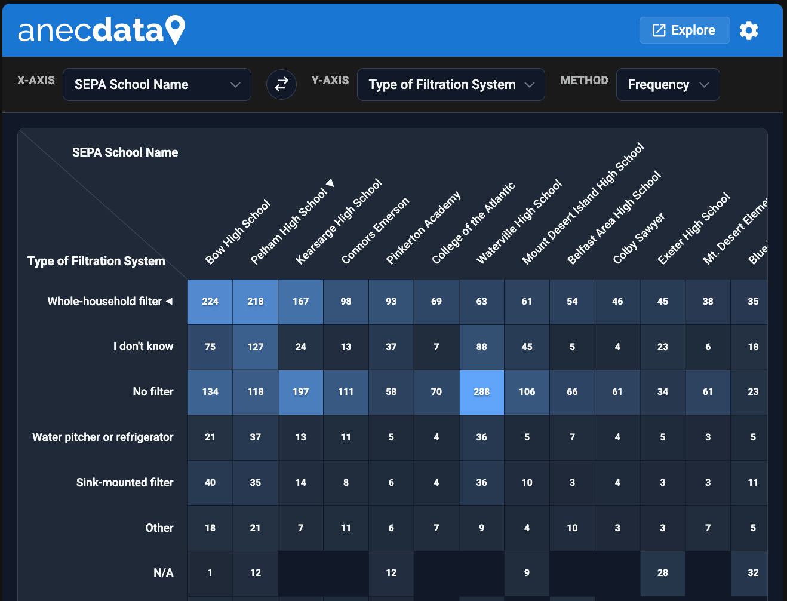Click the Water pitcher or refrigerator label

pos(103,437)
